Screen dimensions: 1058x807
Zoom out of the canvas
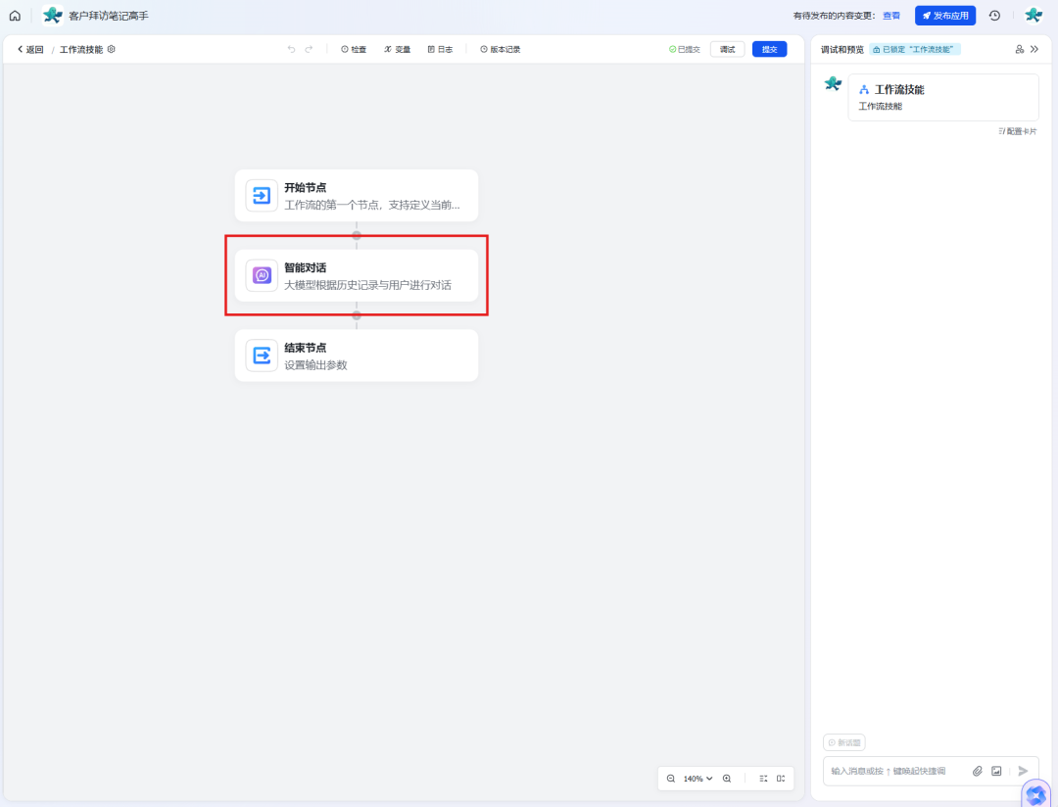671,778
